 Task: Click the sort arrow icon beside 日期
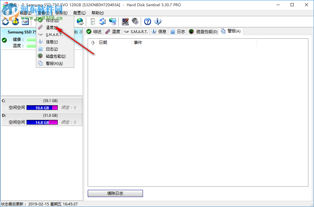pos(93,43)
